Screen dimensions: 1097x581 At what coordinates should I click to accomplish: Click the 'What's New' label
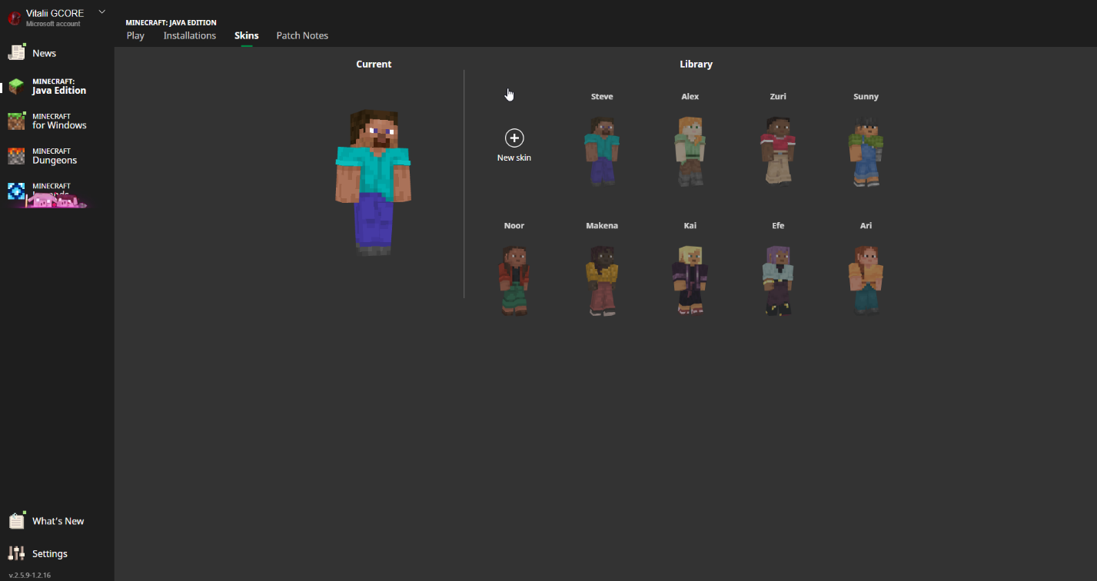click(58, 521)
